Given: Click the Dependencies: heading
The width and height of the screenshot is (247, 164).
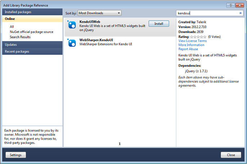Looking at the screenshot, I should (190, 66).
